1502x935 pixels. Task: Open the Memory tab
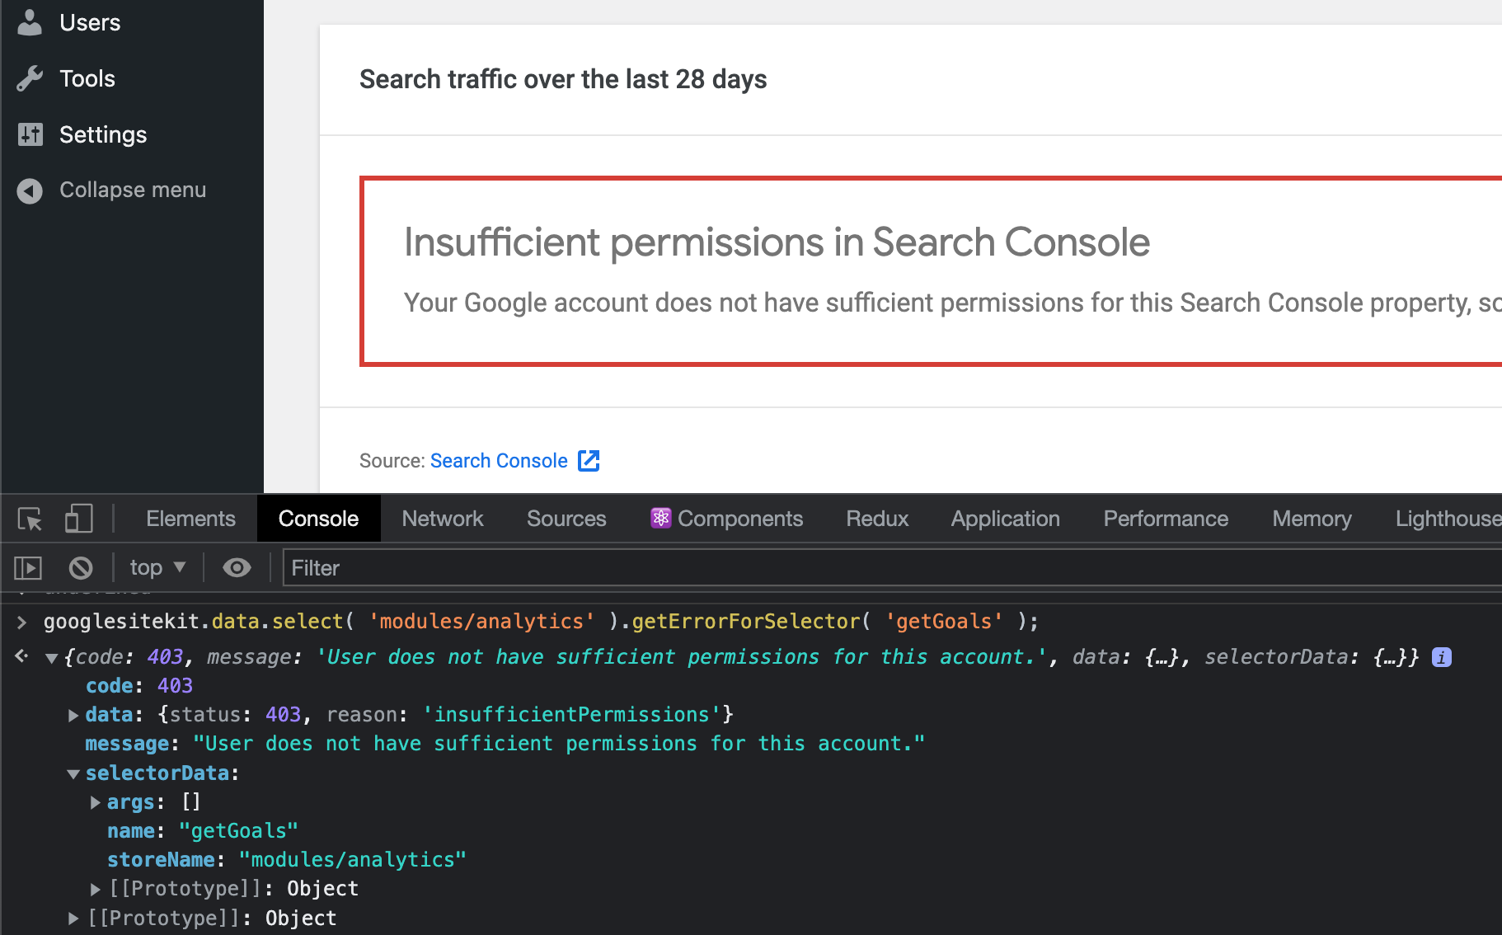(x=1312, y=519)
